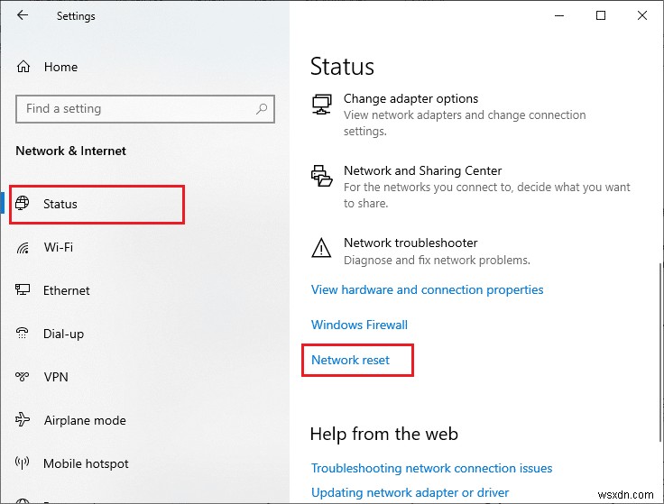This screenshot has height=504, width=664.
Task: Click the VPN icon
Action: pos(24,377)
